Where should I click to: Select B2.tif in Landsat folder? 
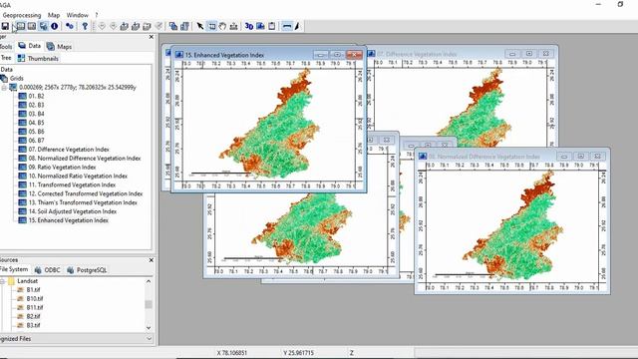click(x=29, y=317)
